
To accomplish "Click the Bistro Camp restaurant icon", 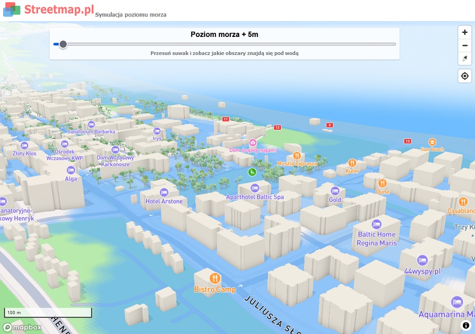I will pyautogui.click(x=215, y=278).
